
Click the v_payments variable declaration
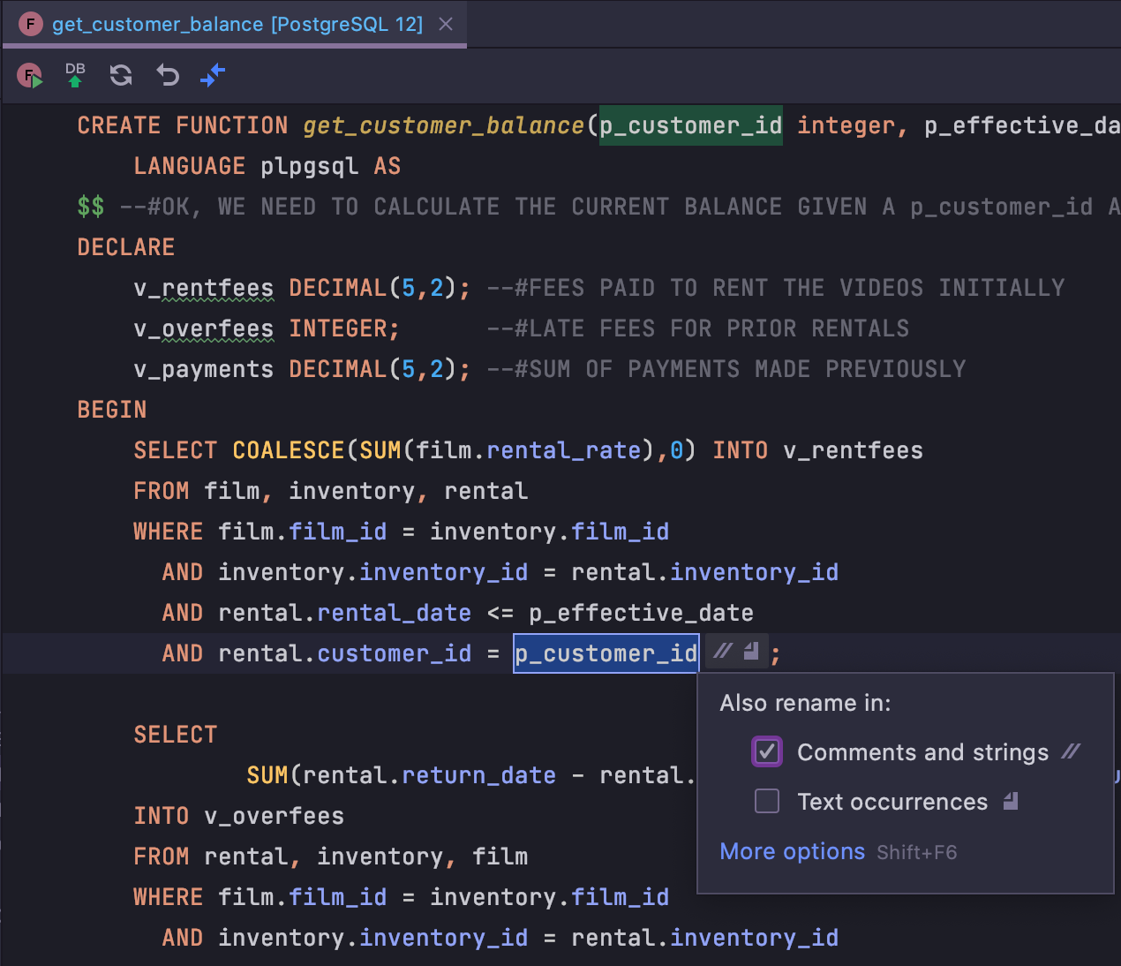pos(204,369)
